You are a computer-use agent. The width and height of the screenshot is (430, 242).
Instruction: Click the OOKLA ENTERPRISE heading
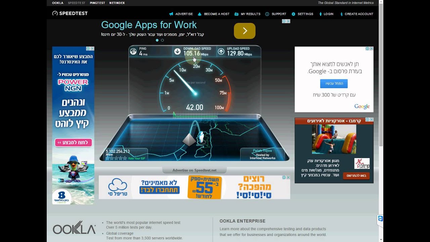(x=243, y=221)
